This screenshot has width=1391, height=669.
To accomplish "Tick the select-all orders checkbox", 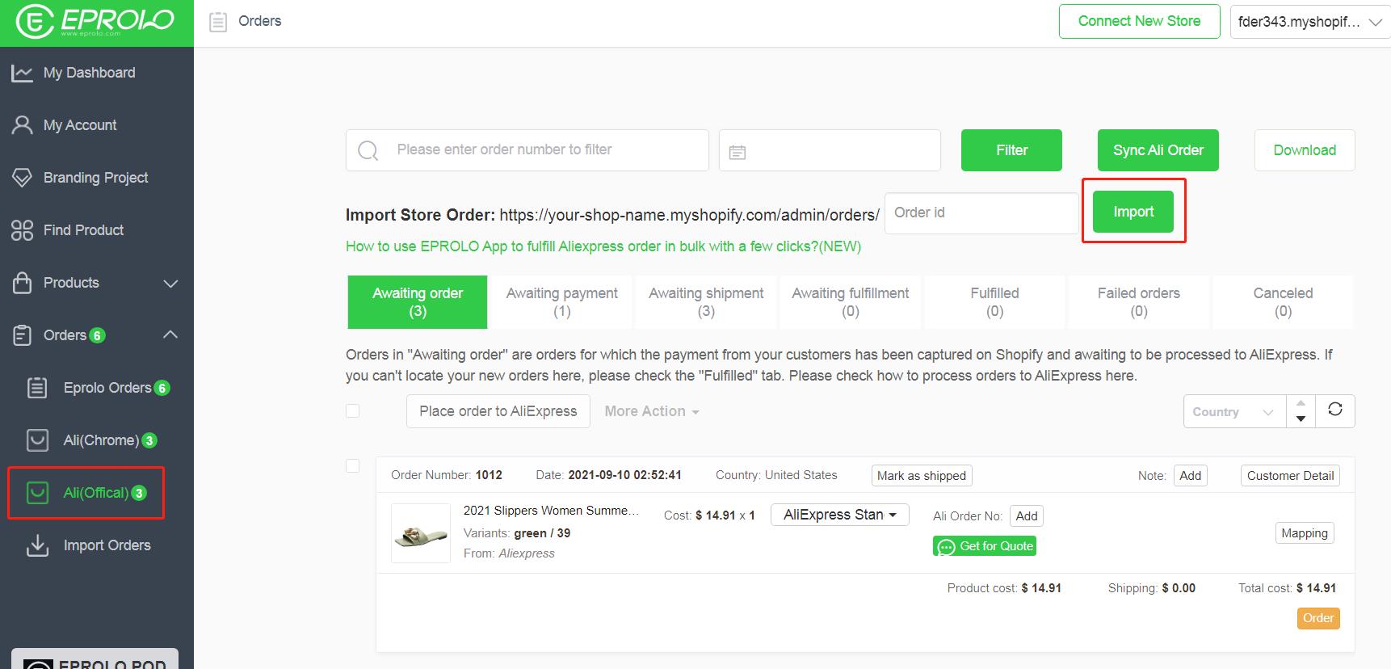I will coord(352,411).
